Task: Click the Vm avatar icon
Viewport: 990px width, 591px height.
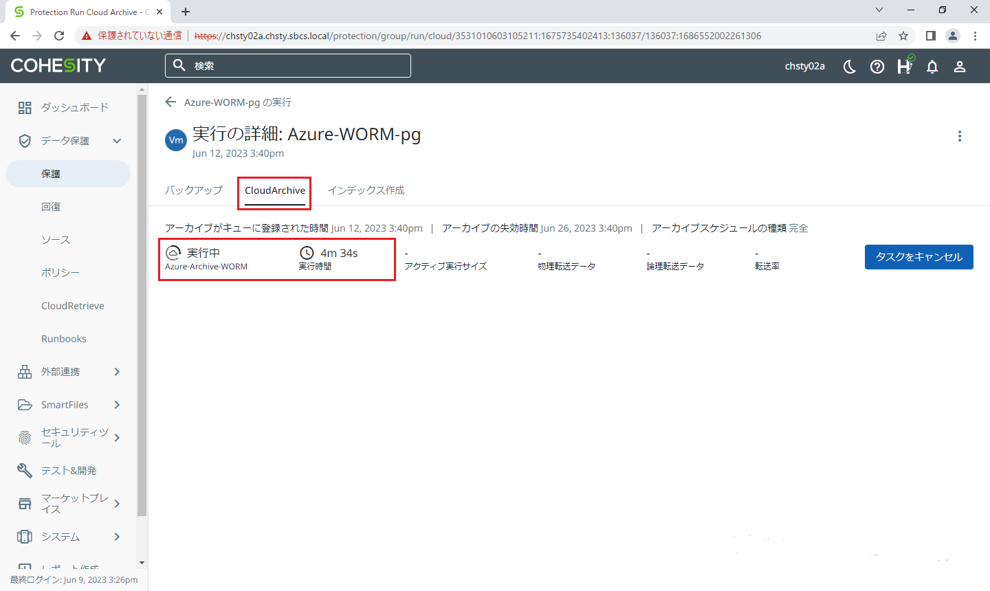Action: pos(176,140)
